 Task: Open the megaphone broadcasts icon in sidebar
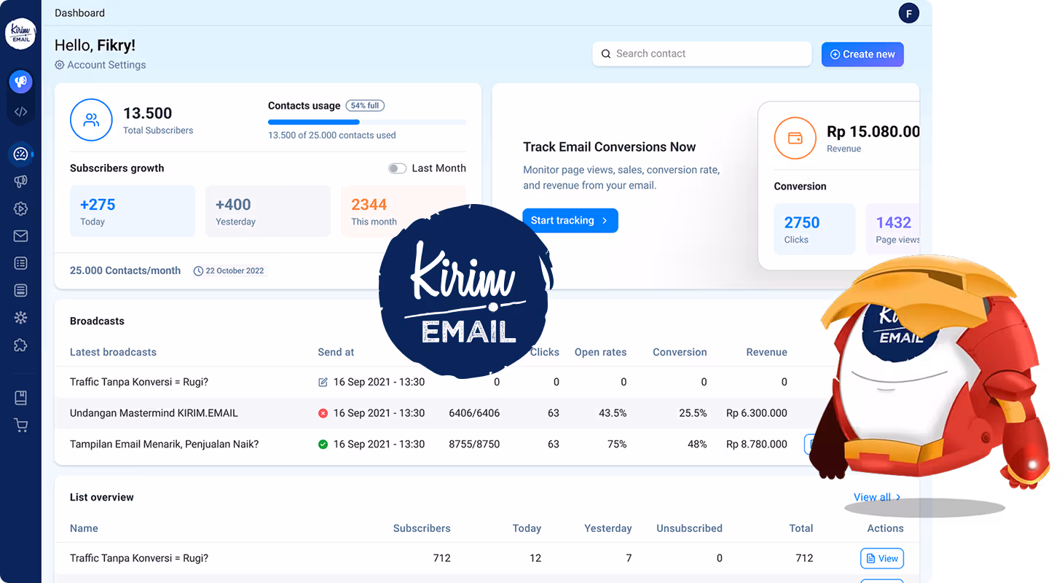20,181
